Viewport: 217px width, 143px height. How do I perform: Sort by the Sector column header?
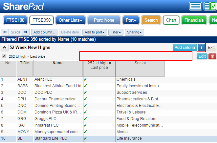pyautogui.click(x=140, y=69)
